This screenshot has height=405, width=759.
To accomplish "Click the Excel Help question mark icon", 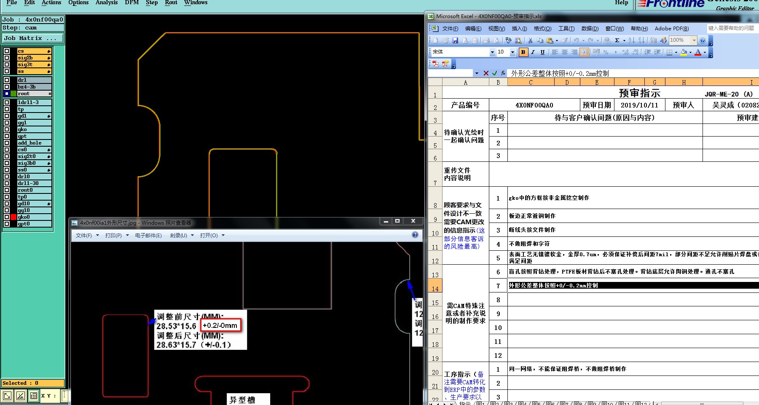I will [703, 40].
